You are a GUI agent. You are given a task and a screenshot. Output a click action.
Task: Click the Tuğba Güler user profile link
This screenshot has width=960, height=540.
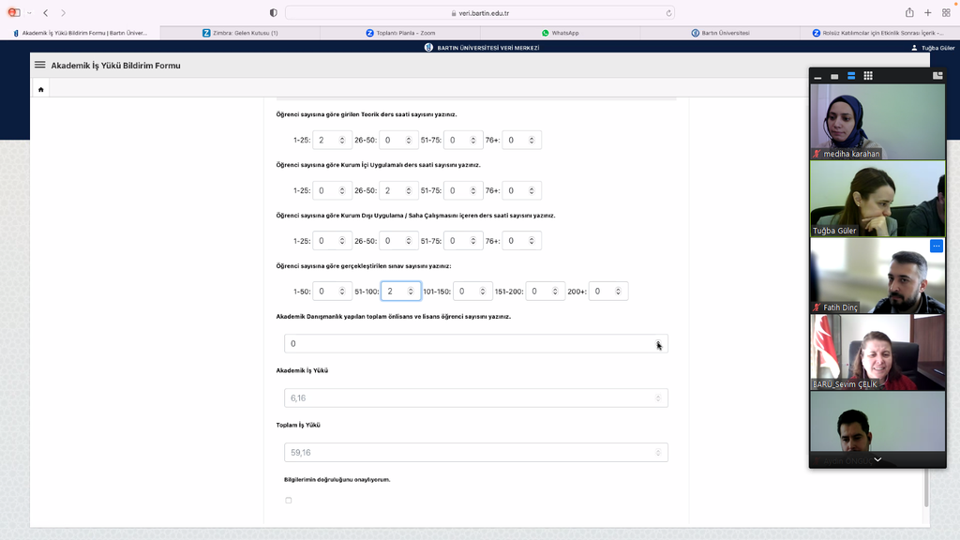pyautogui.click(x=932, y=47)
